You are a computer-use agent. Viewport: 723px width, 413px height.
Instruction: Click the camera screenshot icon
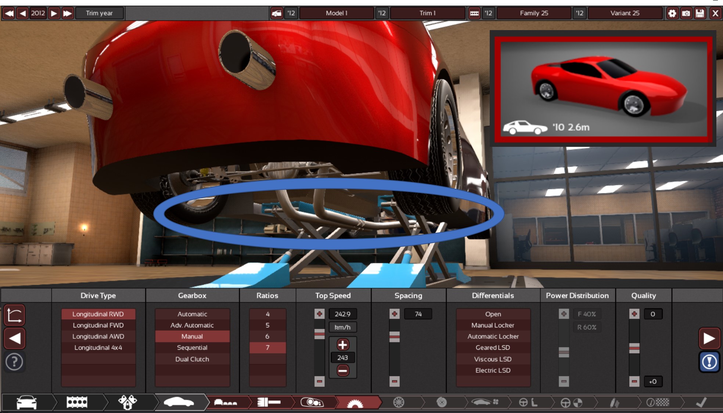pos(686,14)
